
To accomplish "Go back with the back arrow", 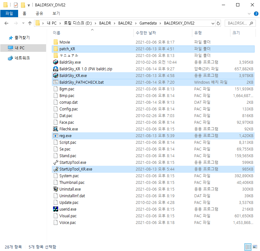I will tap(6, 23).
